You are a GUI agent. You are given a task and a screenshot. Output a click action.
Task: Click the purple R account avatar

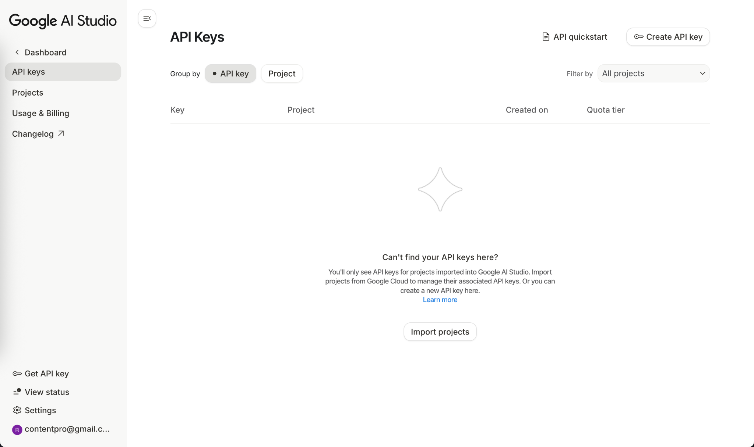17,430
